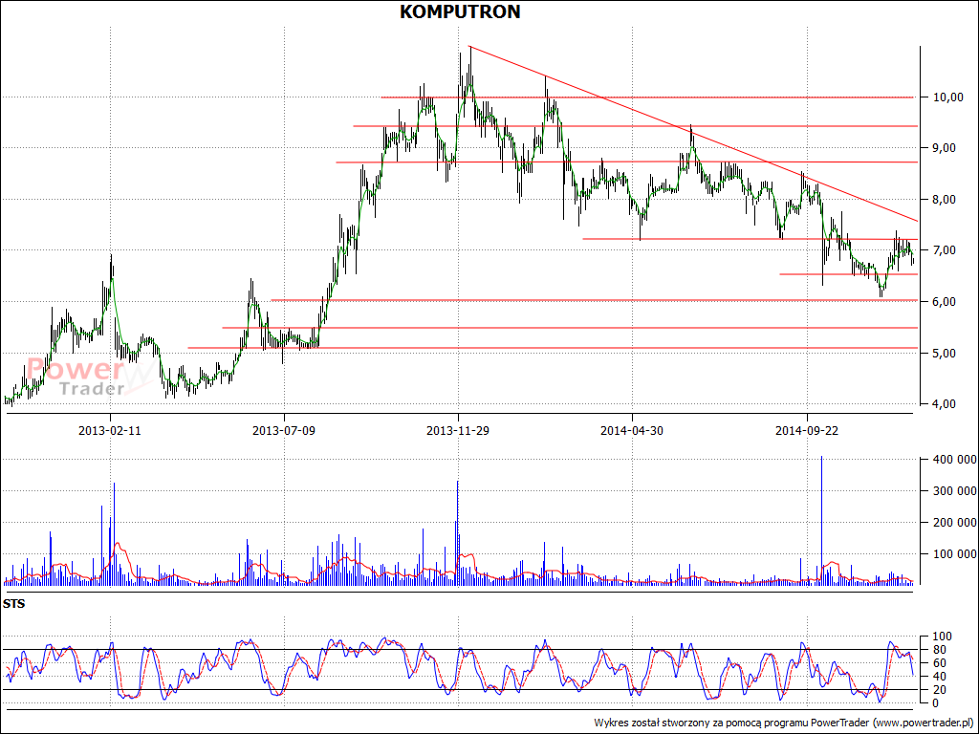This screenshot has height=734, width=979.
Task: Click the 20 stochastic axis label
Action: (x=939, y=690)
